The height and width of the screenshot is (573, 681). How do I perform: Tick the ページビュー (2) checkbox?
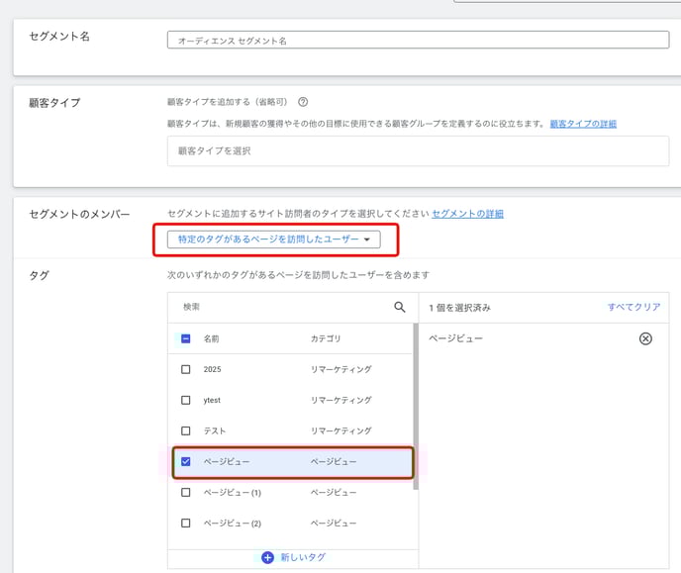[185, 523]
